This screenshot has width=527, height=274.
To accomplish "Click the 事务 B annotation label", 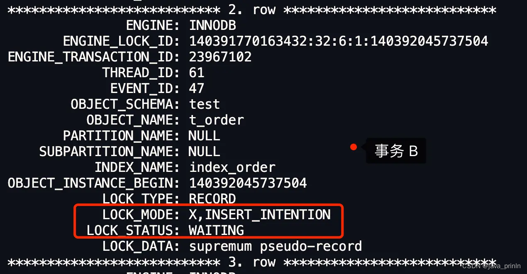I will pyautogui.click(x=396, y=151).
